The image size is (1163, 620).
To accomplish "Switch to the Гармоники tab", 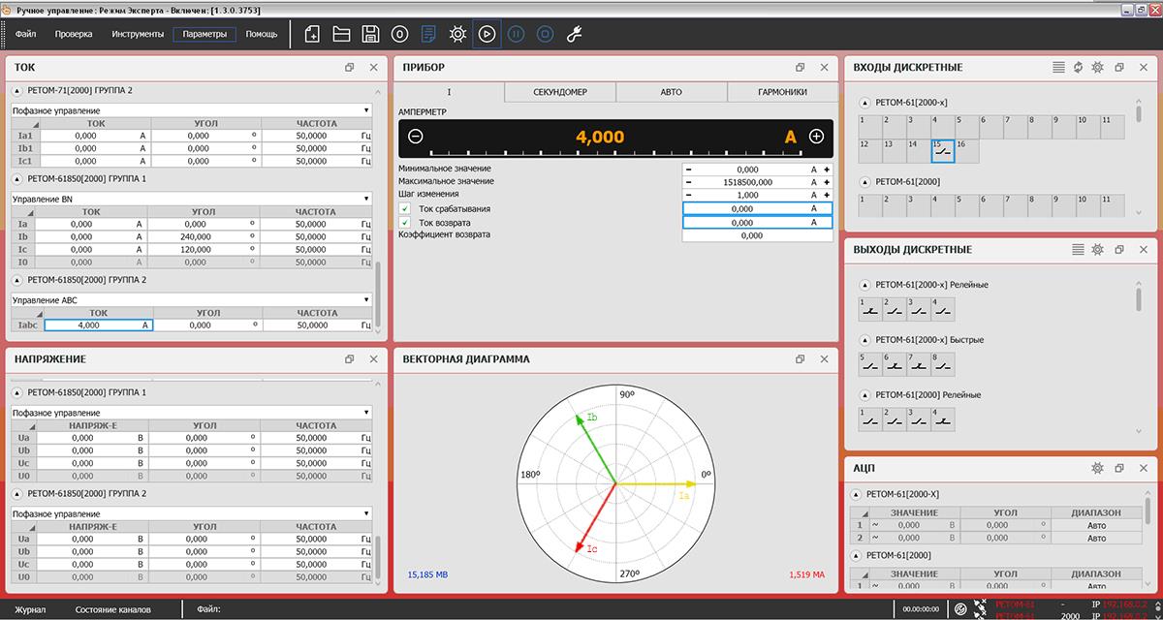I will 782,92.
